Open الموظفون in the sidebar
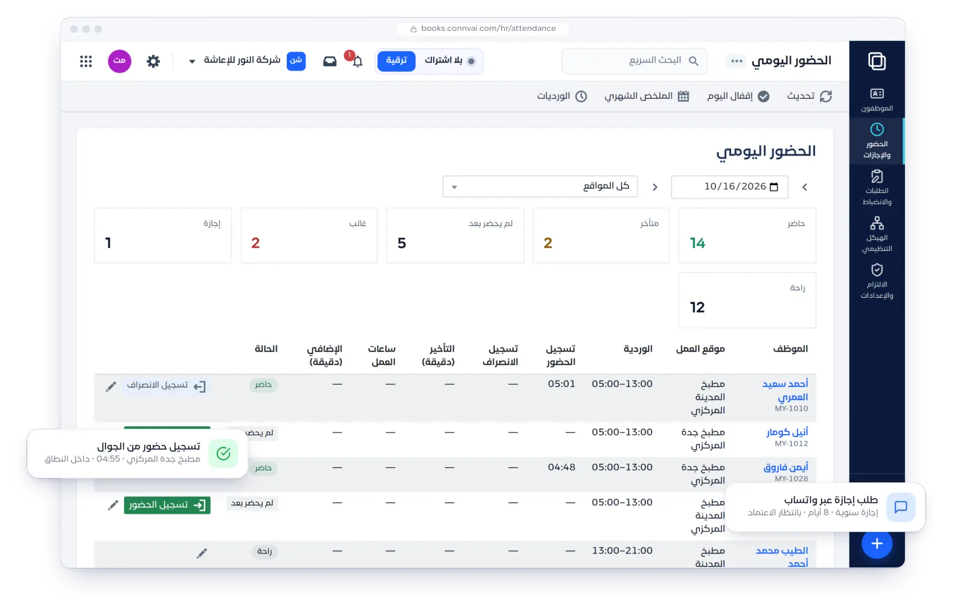 tap(877, 100)
